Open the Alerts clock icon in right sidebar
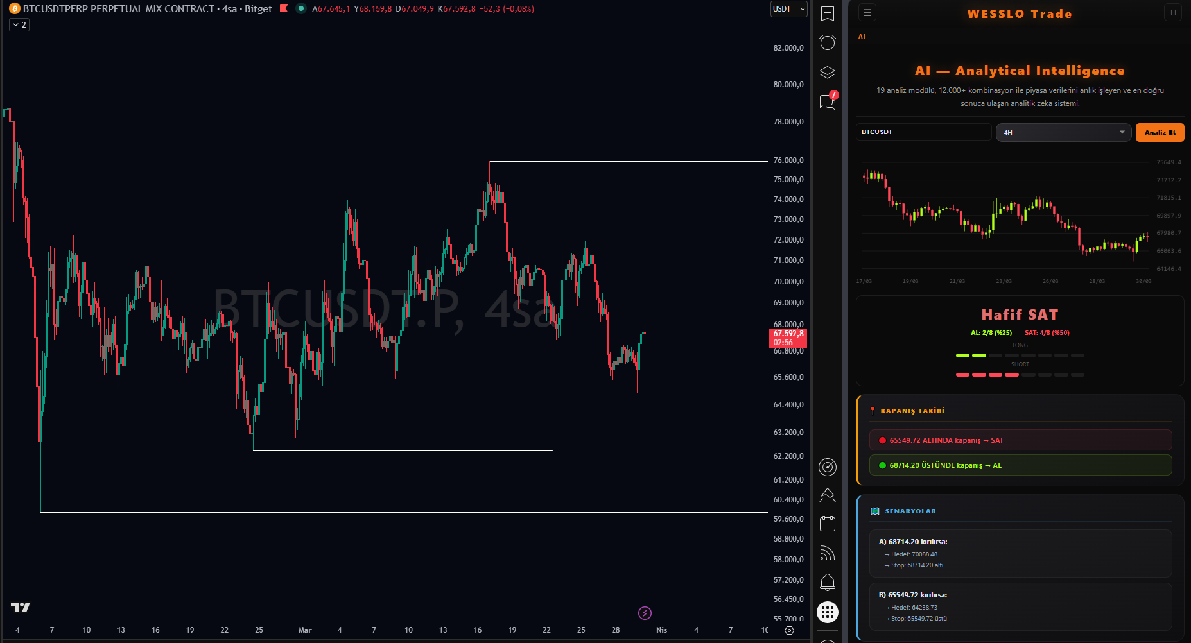This screenshot has width=1191, height=643. pos(828,42)
